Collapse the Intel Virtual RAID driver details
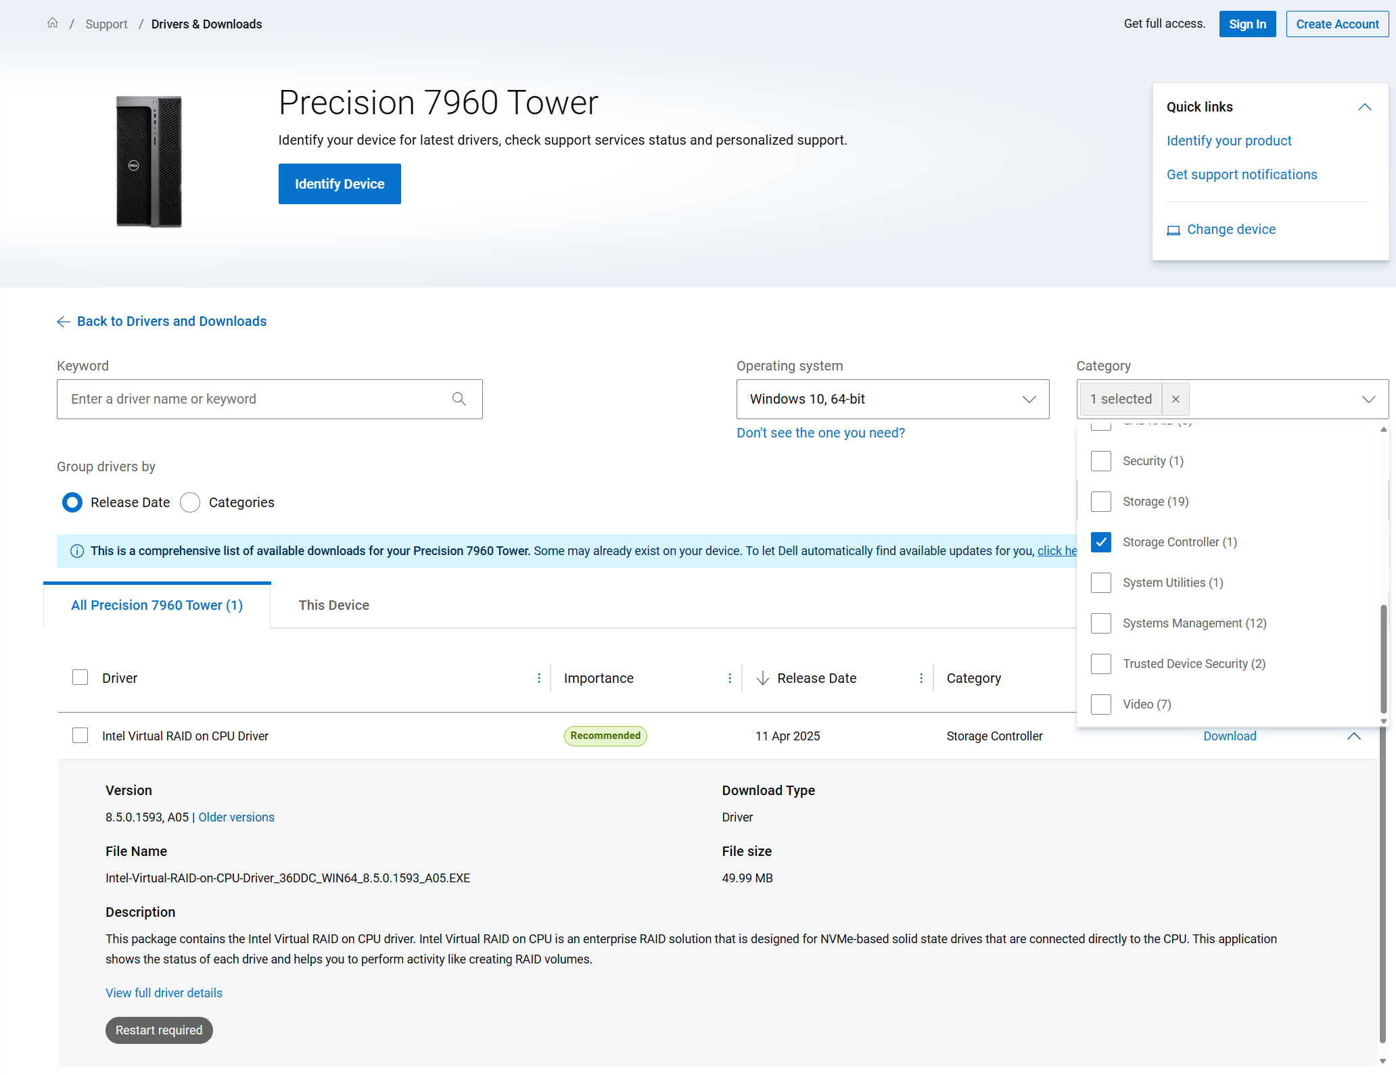The height and width of the screenshot is (1075, 1396). coord(1354,736)
